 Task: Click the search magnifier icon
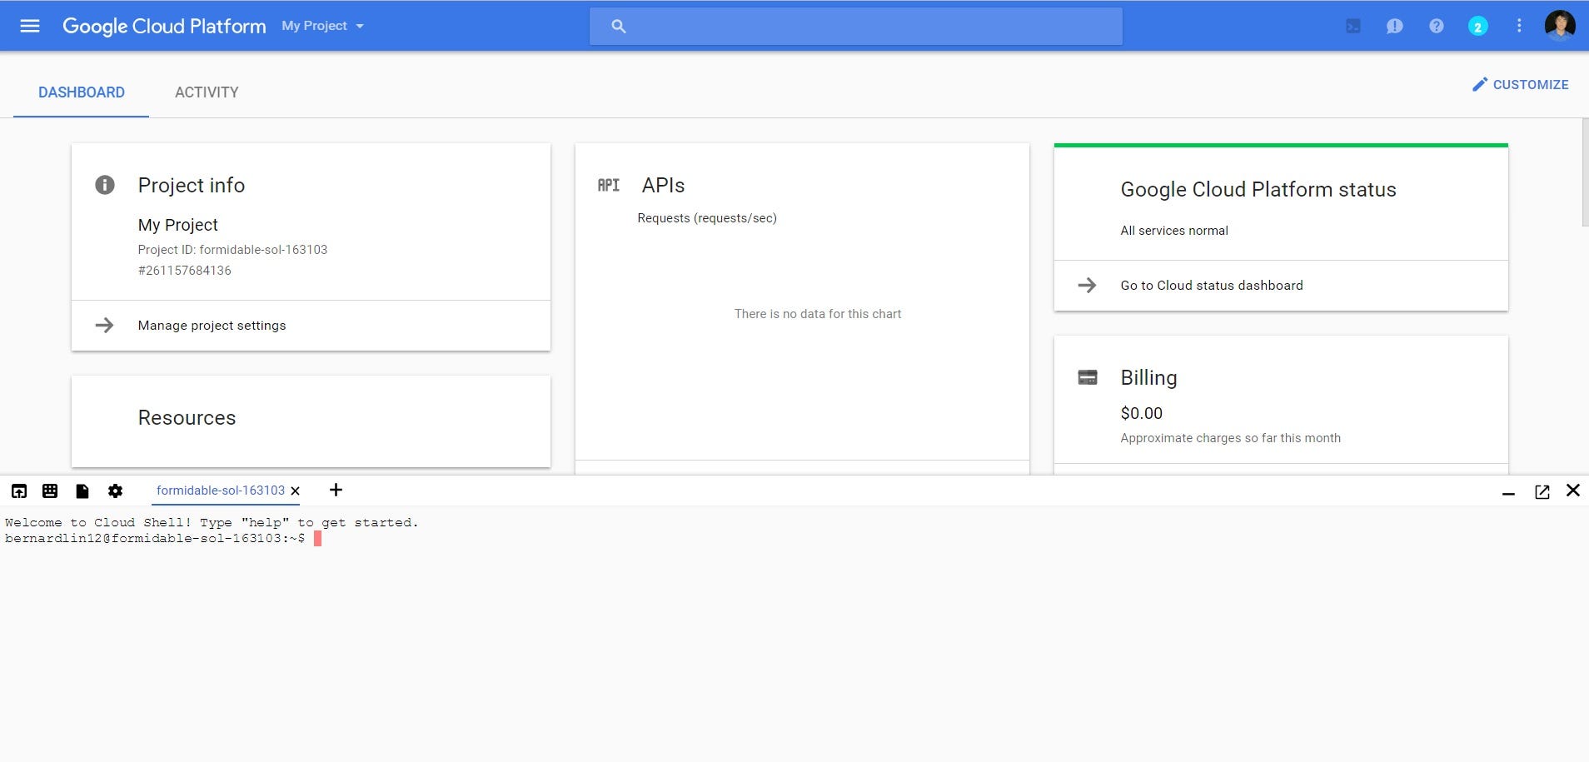pos(618,26)
